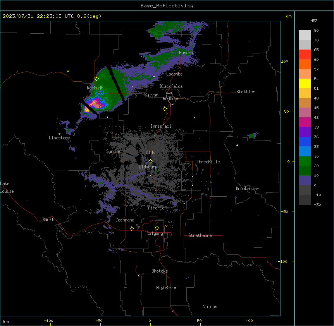Image resolution: width=334 pixels, height=326 pixels.
Task: Click the small green echo northwest of Drumheller
Action: 252,136
